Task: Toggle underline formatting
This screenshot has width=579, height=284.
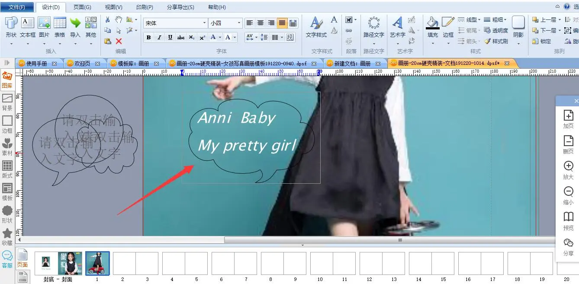Action: click(170, 38)
